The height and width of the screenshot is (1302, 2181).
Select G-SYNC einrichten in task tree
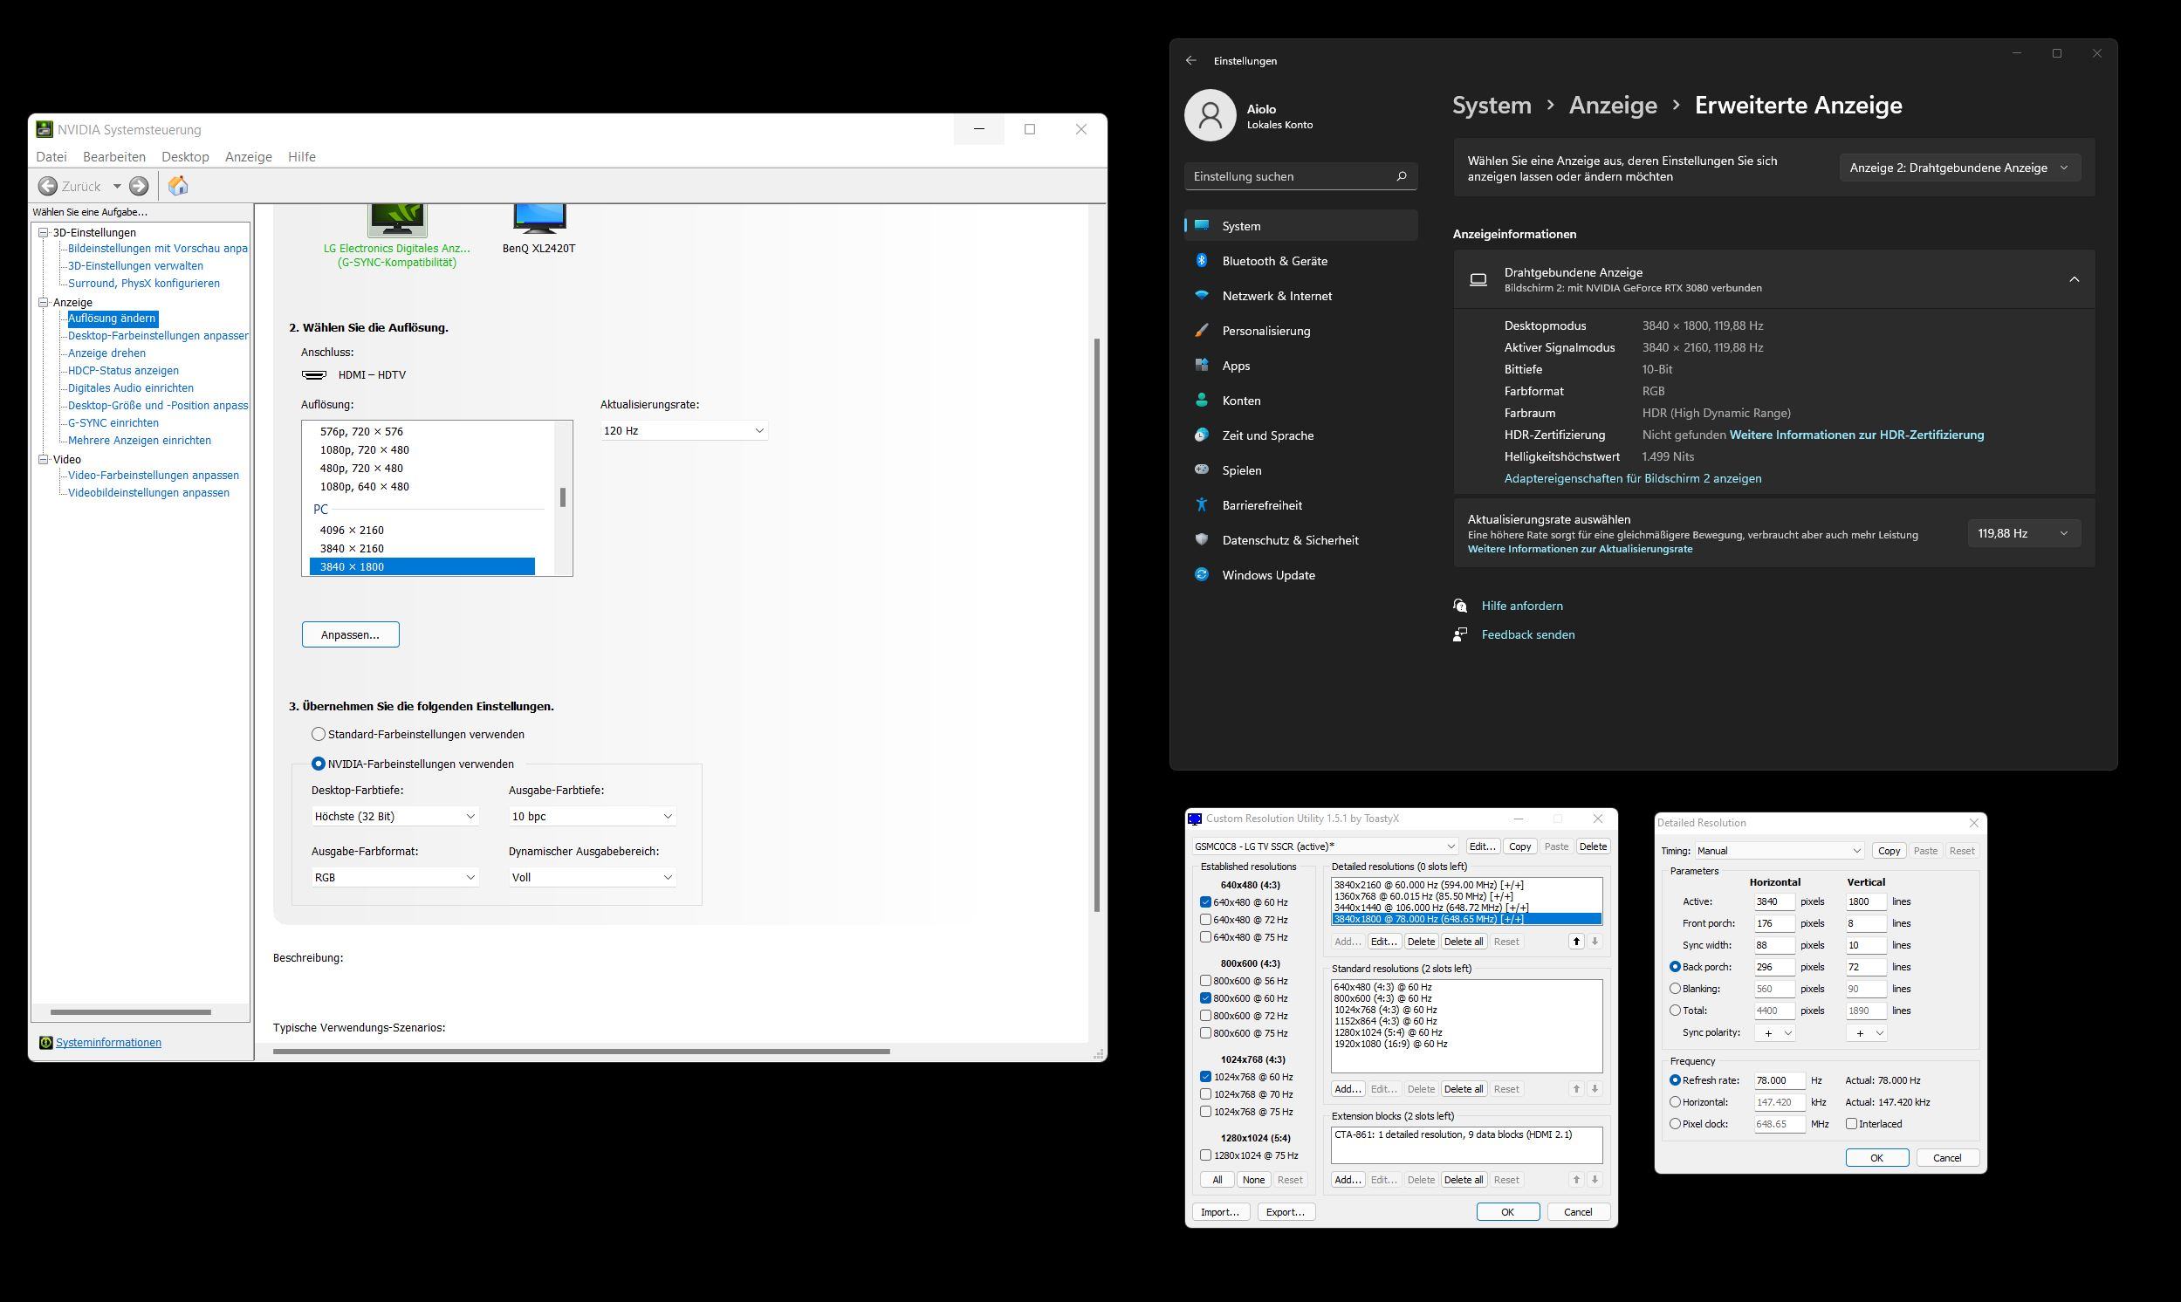coord(113,423)
